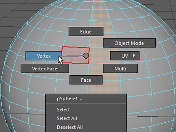Choose Face component mode
The image size is (176, 132).
click(86, 80)
